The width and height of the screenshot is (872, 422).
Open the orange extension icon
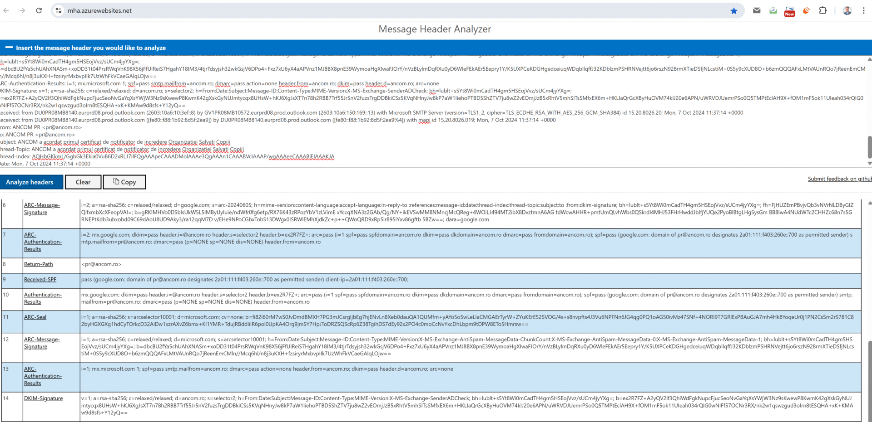click(806, 10)
